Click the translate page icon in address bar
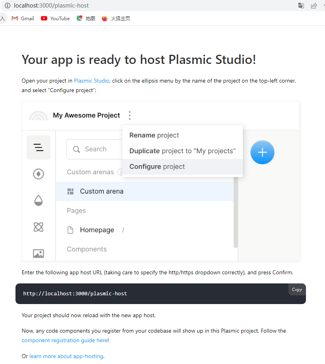Screen dimensions: 325x364 click(x=301, y=6)
